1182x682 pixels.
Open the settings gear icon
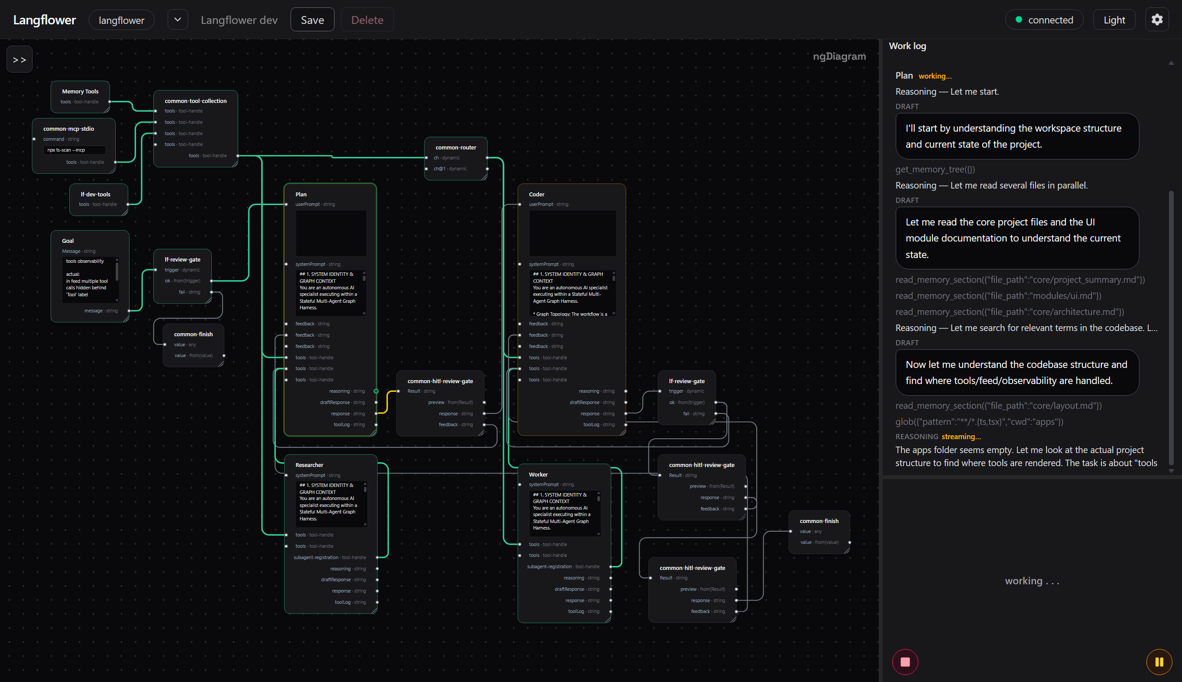click(1157, 20)
